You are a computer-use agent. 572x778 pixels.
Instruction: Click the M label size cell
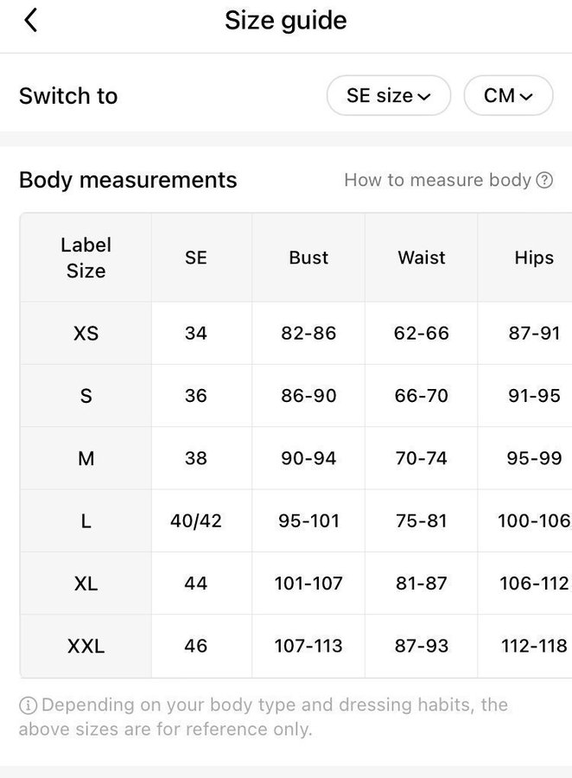[x=86, y=458]
